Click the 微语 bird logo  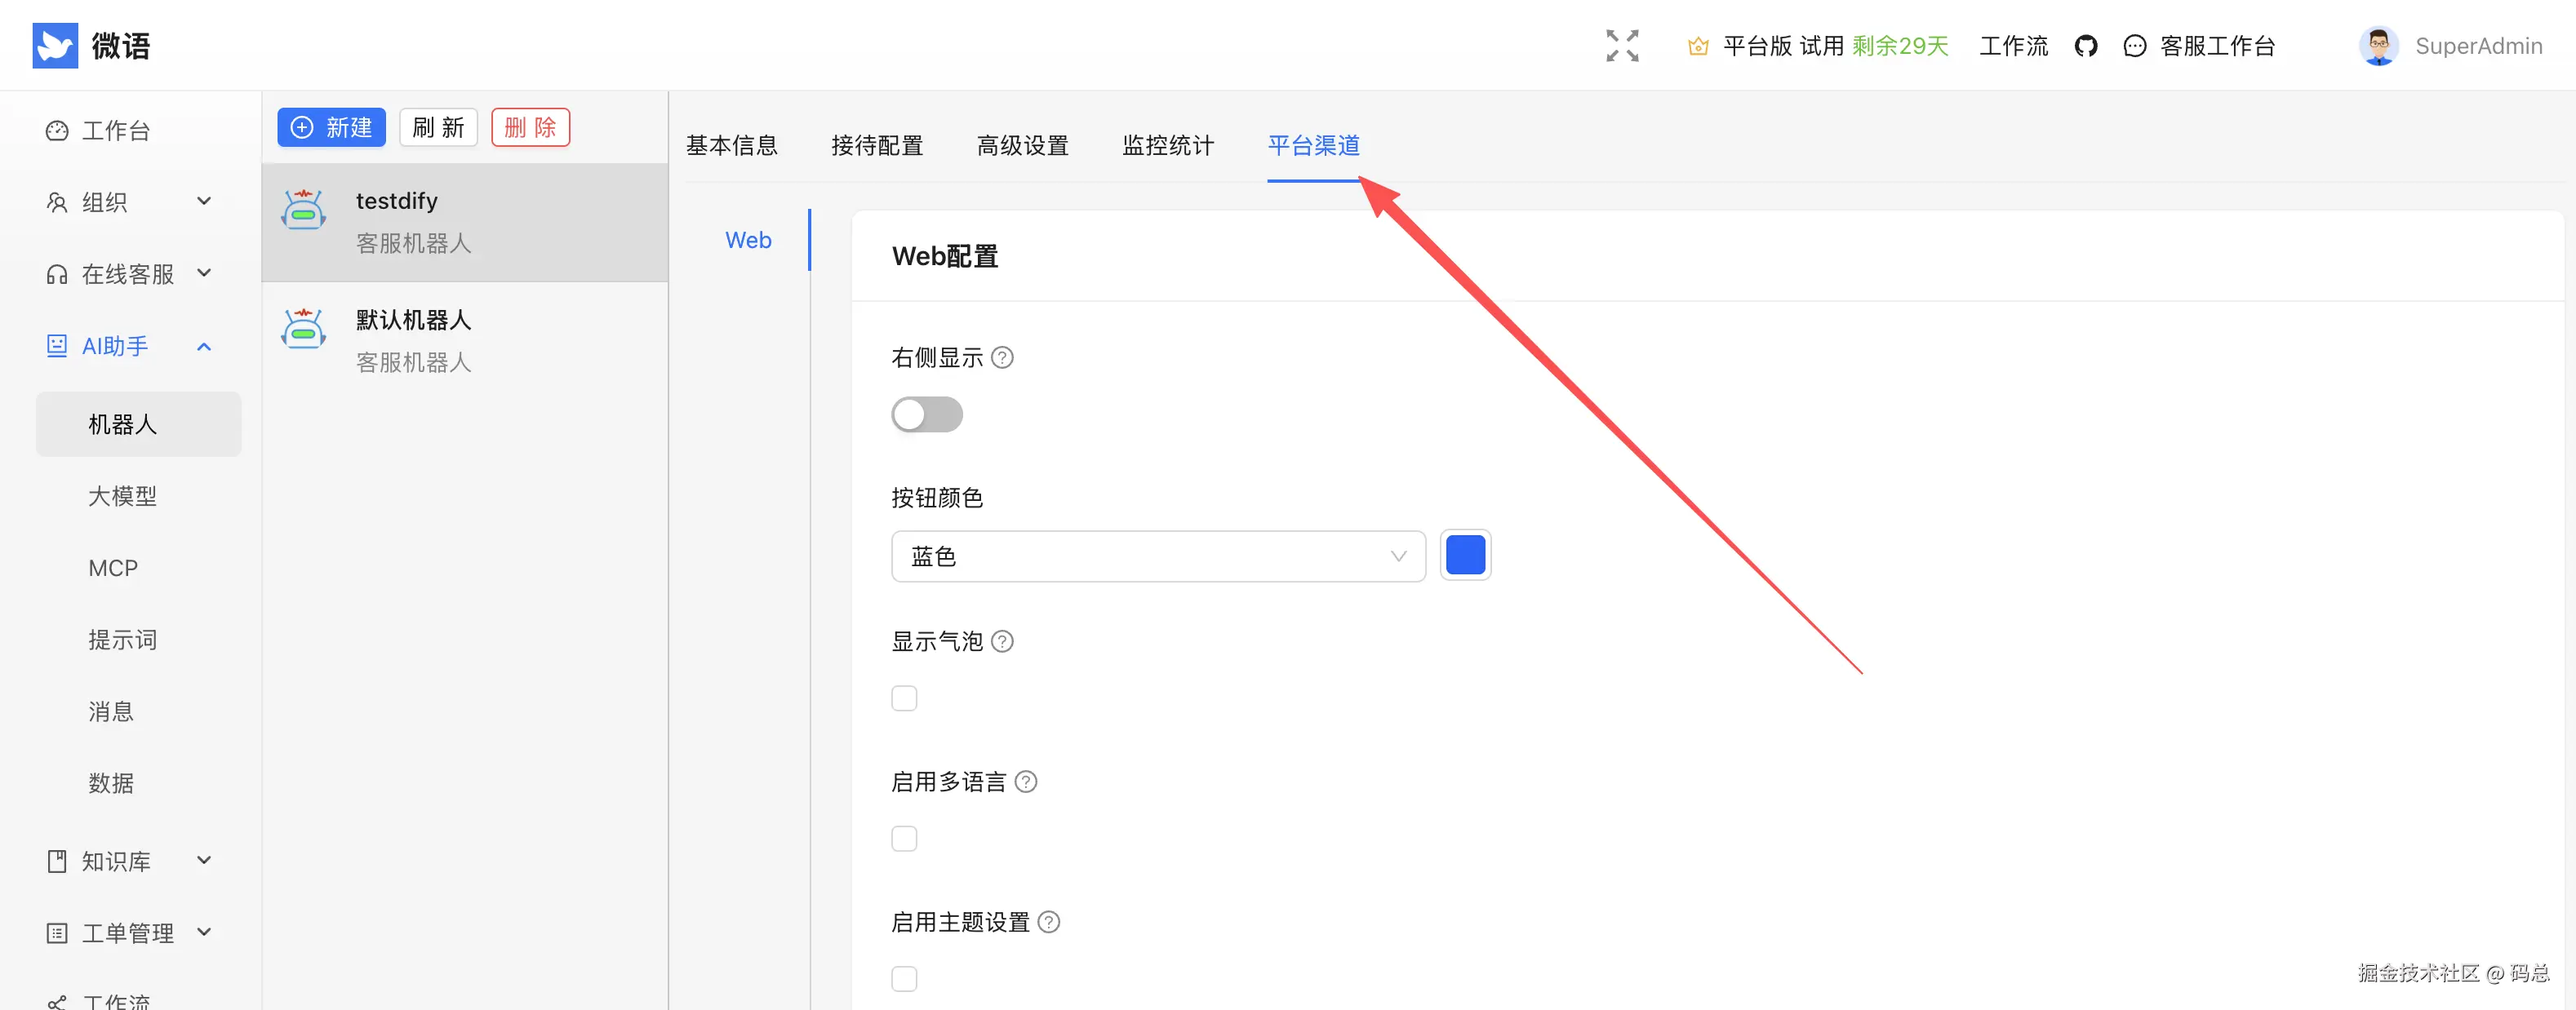coord(55,46)
